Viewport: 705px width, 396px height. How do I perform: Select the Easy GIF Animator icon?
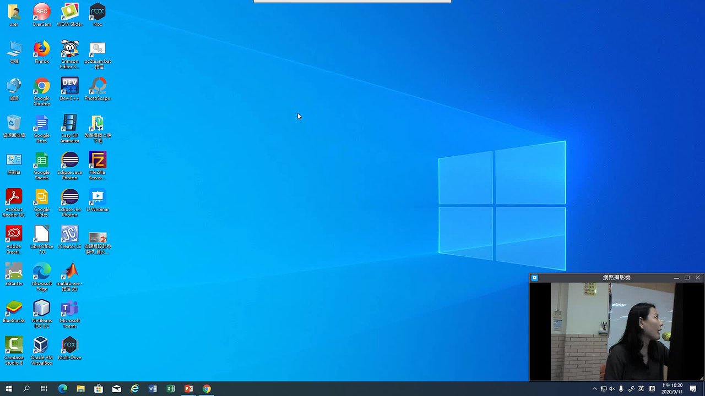(x=69, y=128)
